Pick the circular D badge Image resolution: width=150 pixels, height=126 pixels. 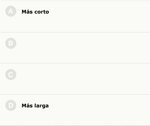tap(11, 105)
